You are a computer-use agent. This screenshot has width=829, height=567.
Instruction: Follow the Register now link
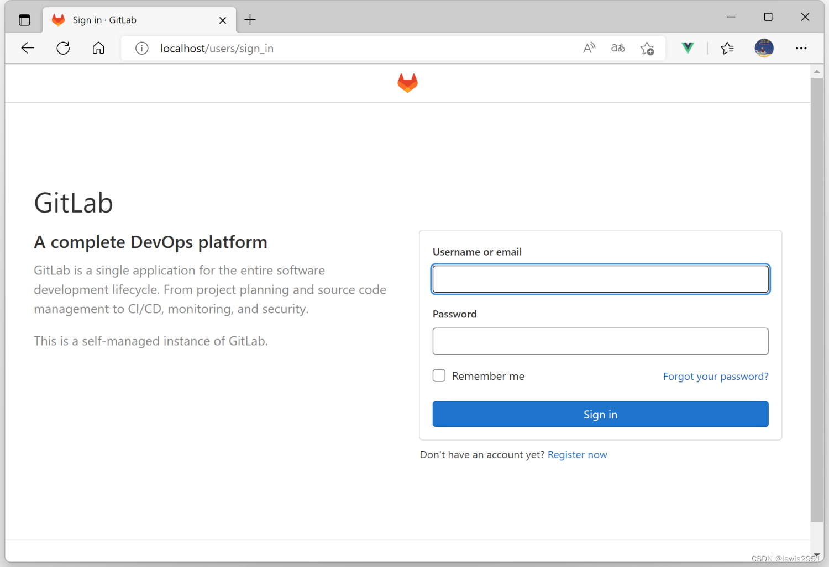pyautogui.click(x=577, y=454)
